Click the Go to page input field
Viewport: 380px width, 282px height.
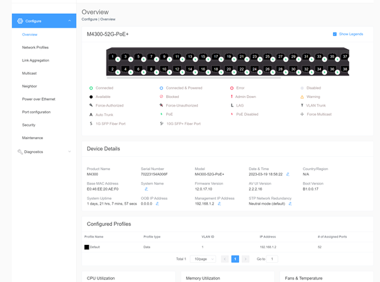pyautogui.click(x=272, y=259)
